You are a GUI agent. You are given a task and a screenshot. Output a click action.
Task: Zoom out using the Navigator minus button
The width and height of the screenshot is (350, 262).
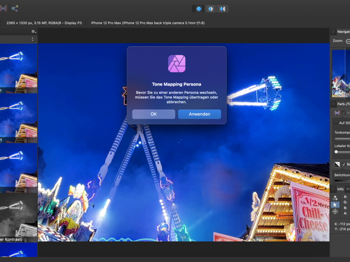[348, 41]
